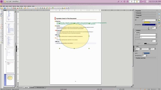
Task: Select the Lines and Arrows tool
Action: point(1,24)
